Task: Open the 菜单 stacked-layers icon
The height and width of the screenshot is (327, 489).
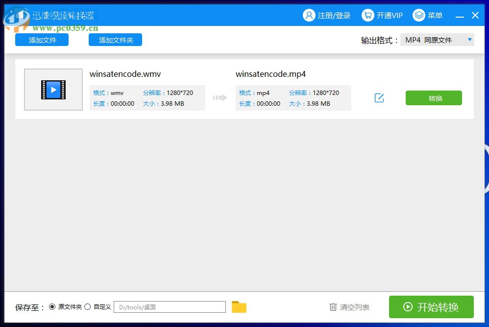Action: click(419, 15)
